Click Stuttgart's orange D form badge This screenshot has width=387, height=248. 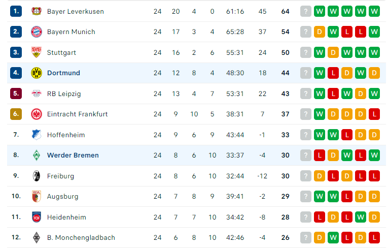(x=333, y=52)
